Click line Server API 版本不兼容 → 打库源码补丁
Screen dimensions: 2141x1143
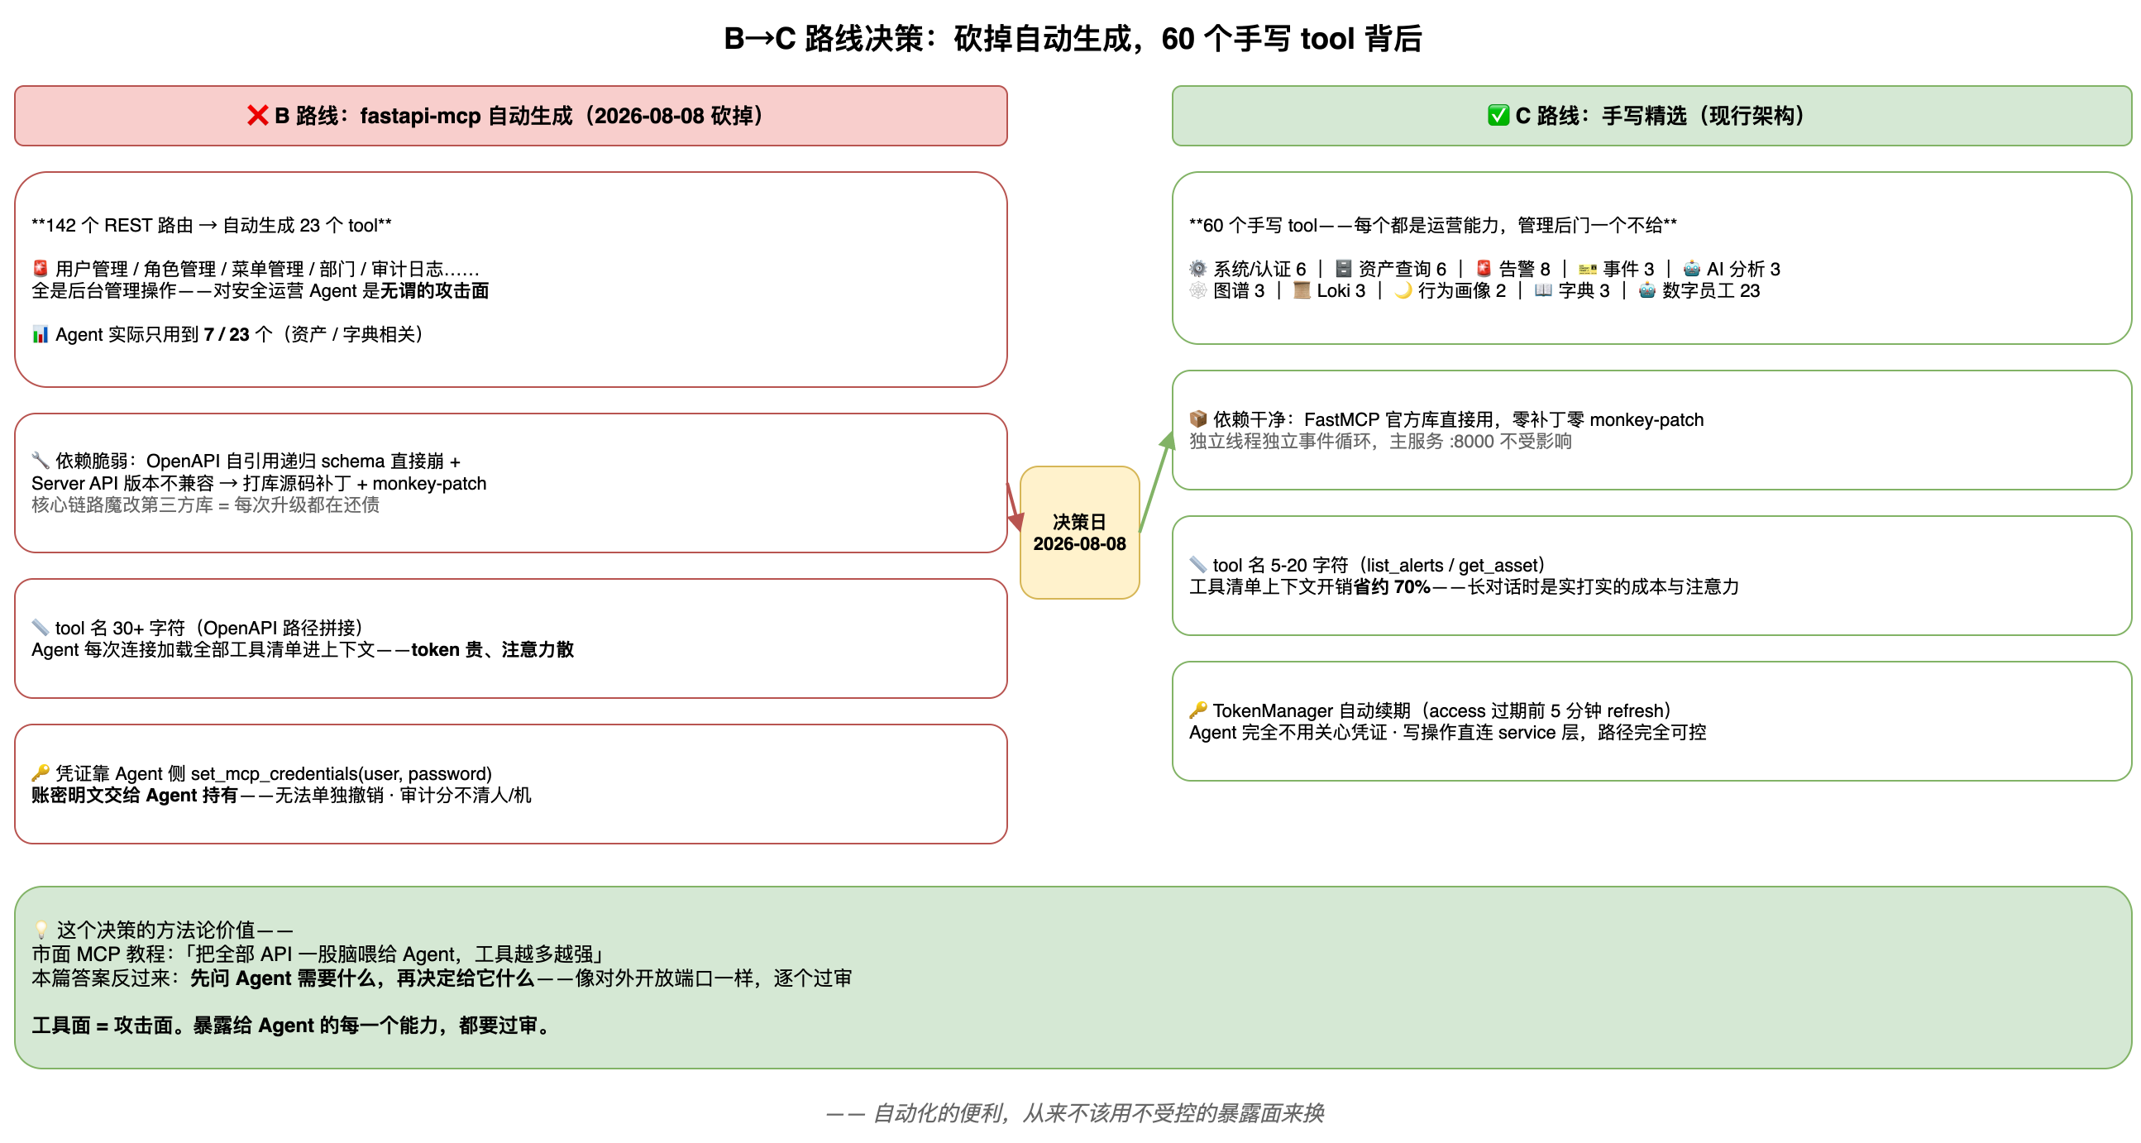259,483
